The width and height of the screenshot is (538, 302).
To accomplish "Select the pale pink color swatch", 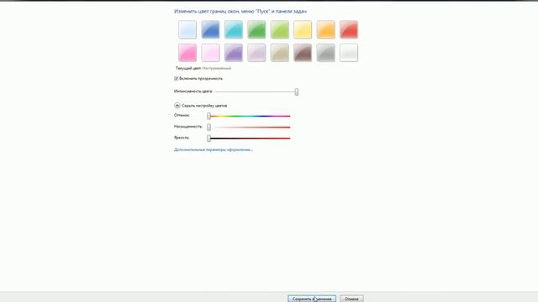I will point(210,52).
